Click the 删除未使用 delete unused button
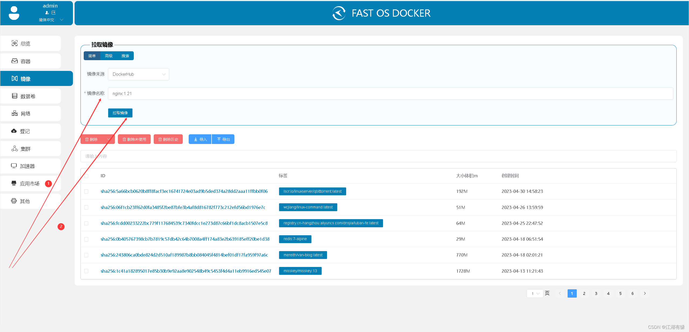This screenshot has height=332, width=689. point(134,139)
